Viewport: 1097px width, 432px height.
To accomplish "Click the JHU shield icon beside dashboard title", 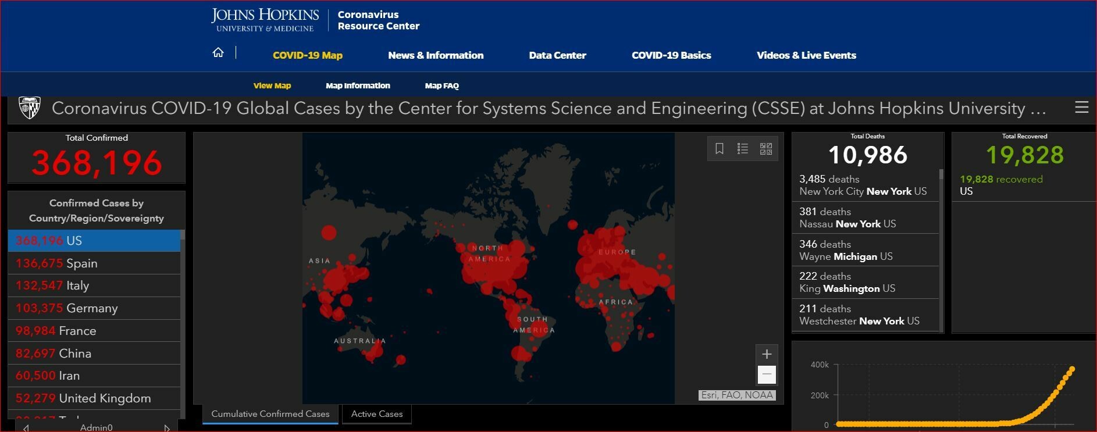I will pyautogui.click(x=29, y=108).
